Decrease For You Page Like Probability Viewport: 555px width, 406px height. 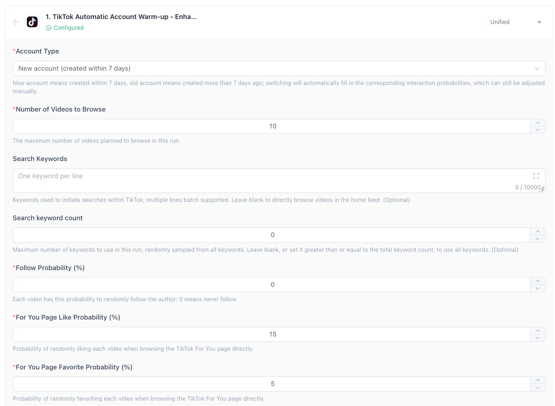(537, 338)
